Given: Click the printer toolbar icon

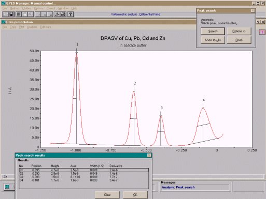Looking at the screenshot, I should [63, 14].
